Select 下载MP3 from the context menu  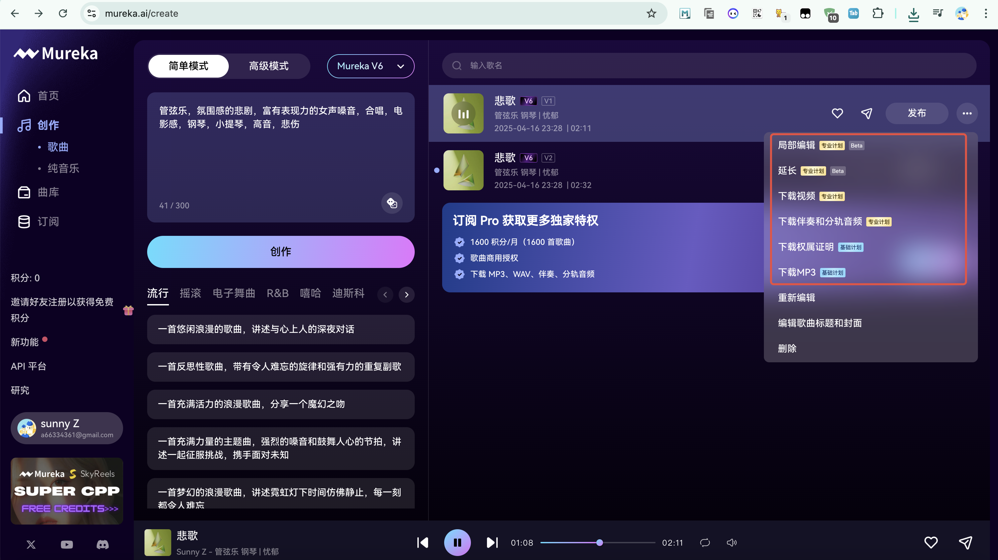(797, 272)
